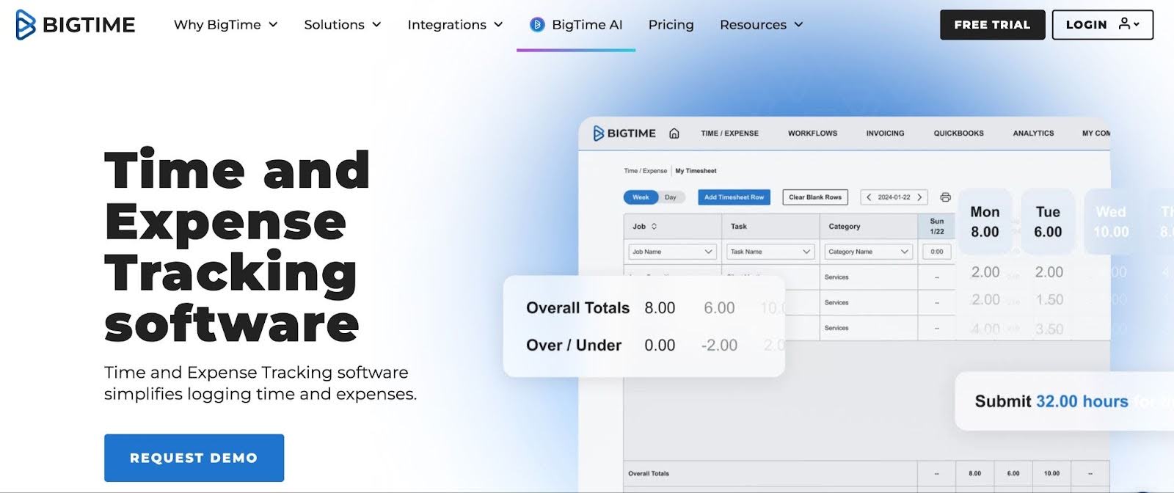This screenshot has height=493, width=1174.
Task: Go to previous week arrow by date
Action: pos(869,197)
